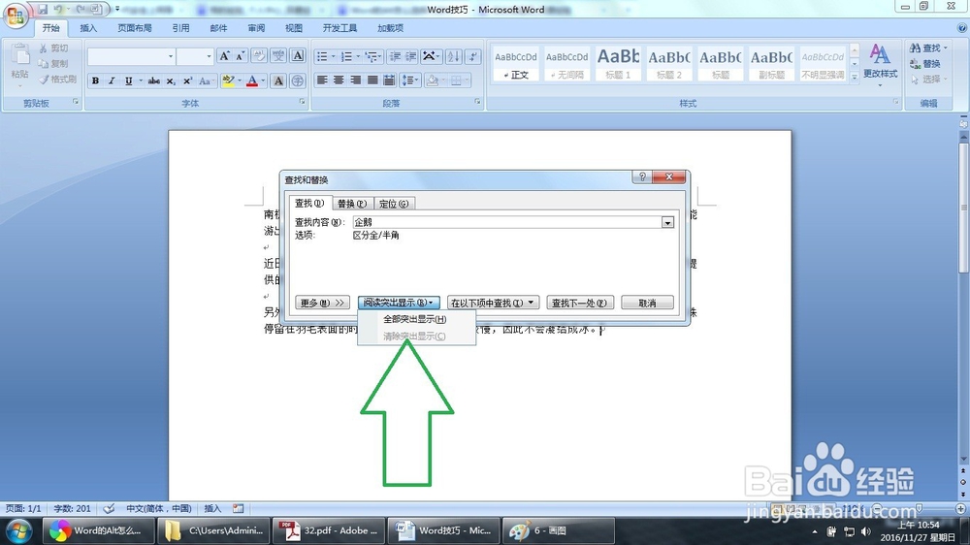Screen dimensions: 970x545
Task: Expand the styles gallery
Action: (855, 78)
